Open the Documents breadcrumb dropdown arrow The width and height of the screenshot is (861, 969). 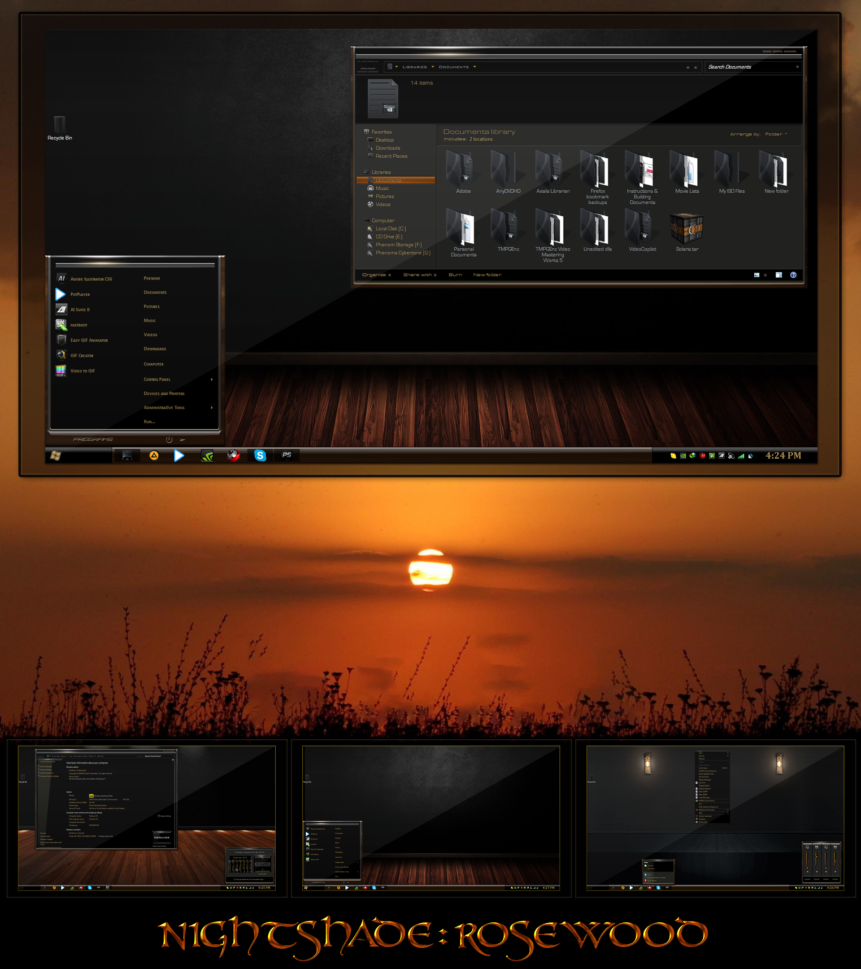(x=474, y=67)
